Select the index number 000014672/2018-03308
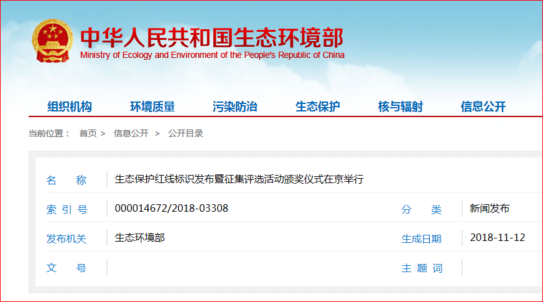This screenshot has height=302, width=543. 172,208
